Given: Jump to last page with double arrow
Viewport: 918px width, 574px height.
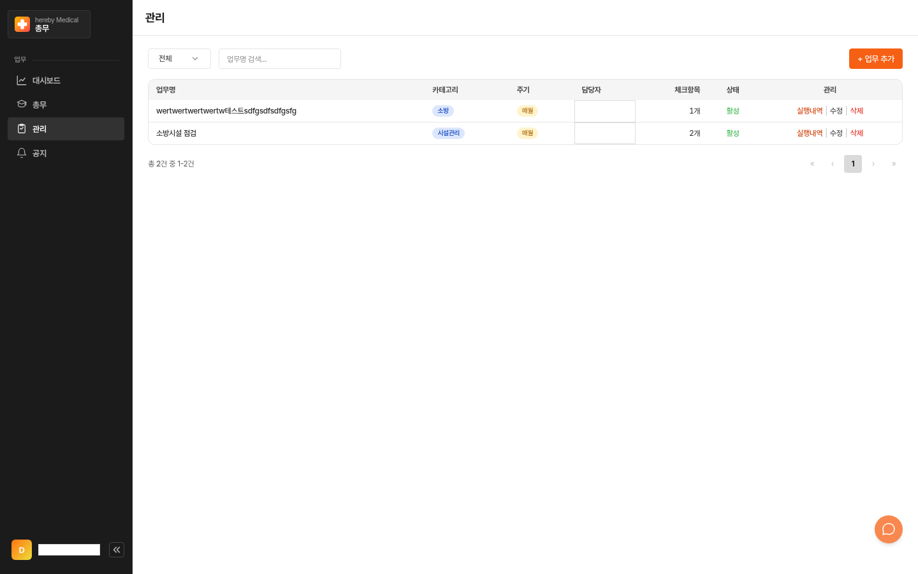Looking at the screenshot, I should pos(894,164).
